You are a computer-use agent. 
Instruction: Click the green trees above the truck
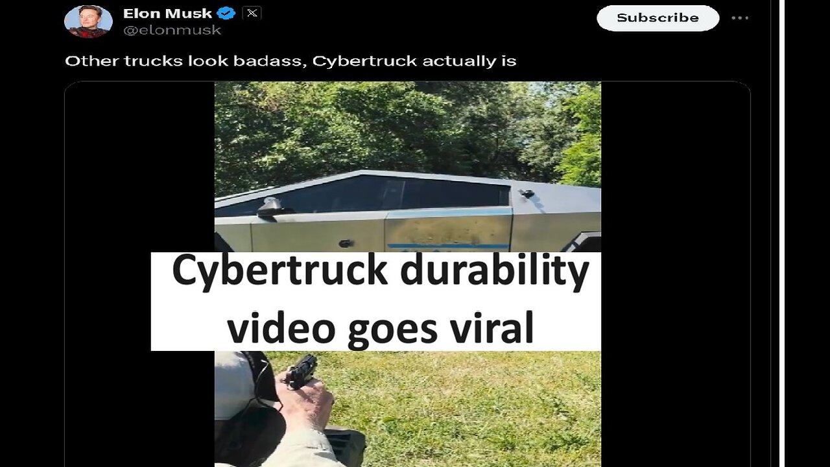pos(407,130)
